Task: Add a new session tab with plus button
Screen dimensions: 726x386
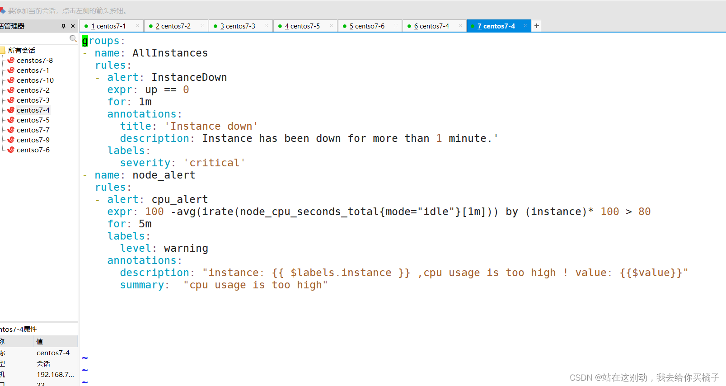Action: coord(536,26)
